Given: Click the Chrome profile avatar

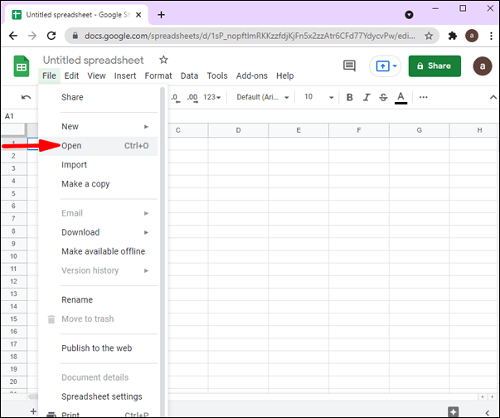Looking at the screenshot, I should pos(472,36).
